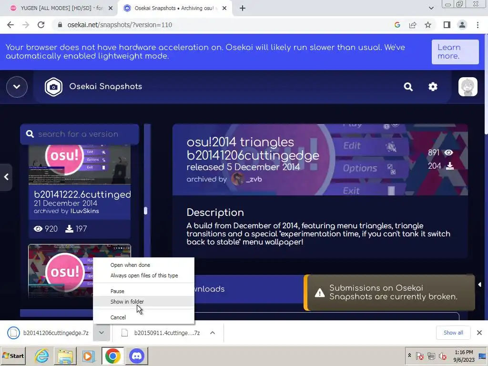Reload the current page
488x366 pixels.
click(41, 25)
